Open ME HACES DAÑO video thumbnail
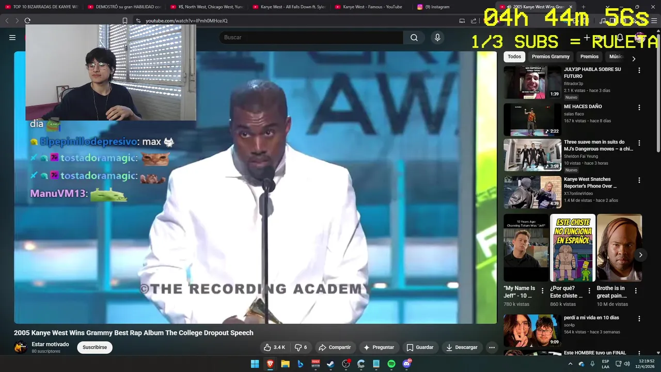The height and width of the screenshot is (372, 661). pyautogui.click(x=532, y=120)
